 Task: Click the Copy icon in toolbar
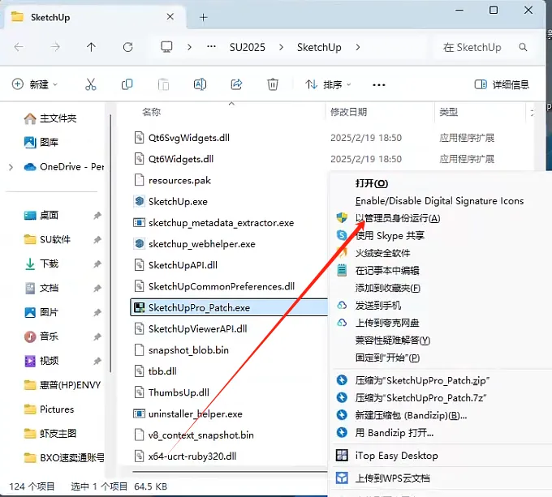coord(127,84)
